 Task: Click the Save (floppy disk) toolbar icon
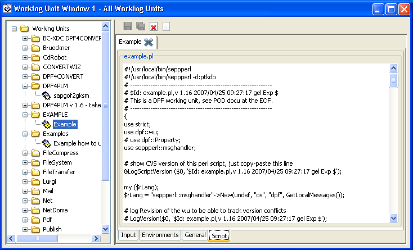128,26
